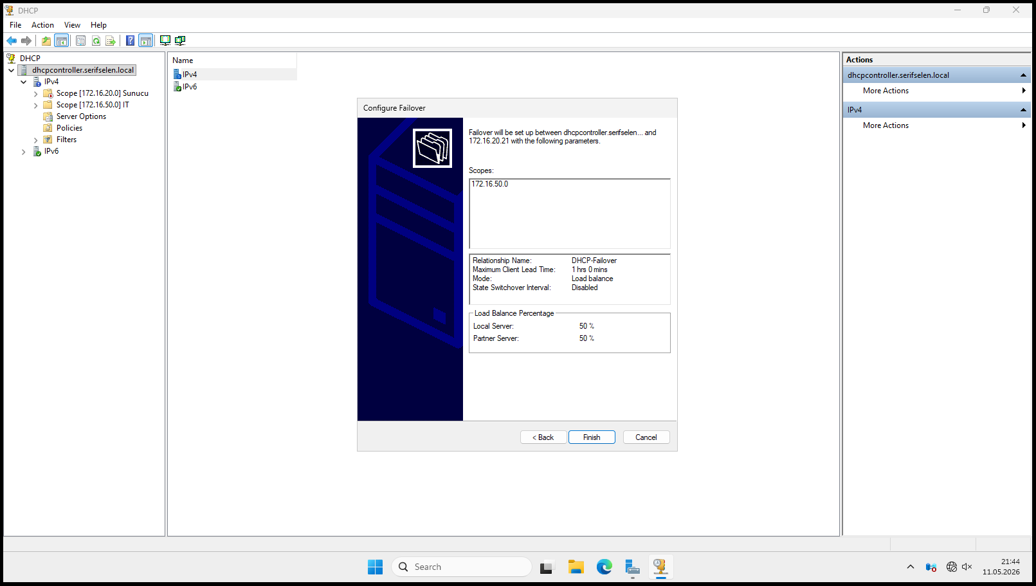Click Finish in Configure Failover wizard
This screenshot has width=1036, height=586.
pos(592,437)
